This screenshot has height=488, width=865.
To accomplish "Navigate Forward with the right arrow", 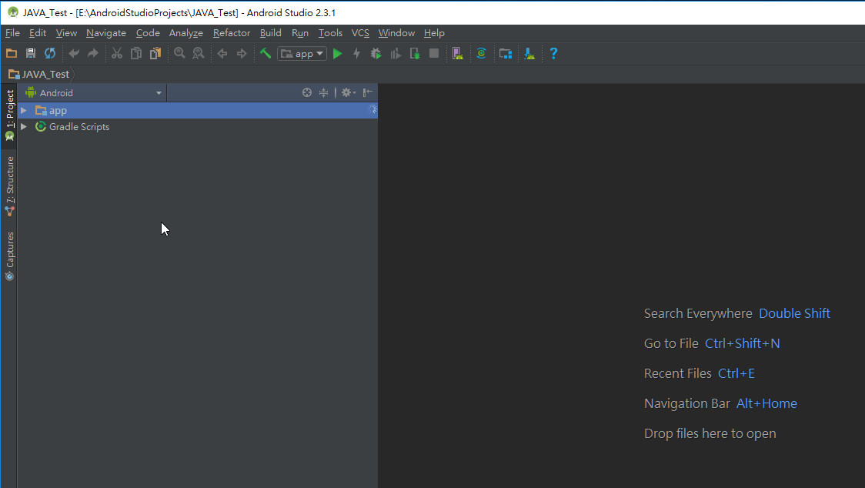I will [x=242, y=54].
